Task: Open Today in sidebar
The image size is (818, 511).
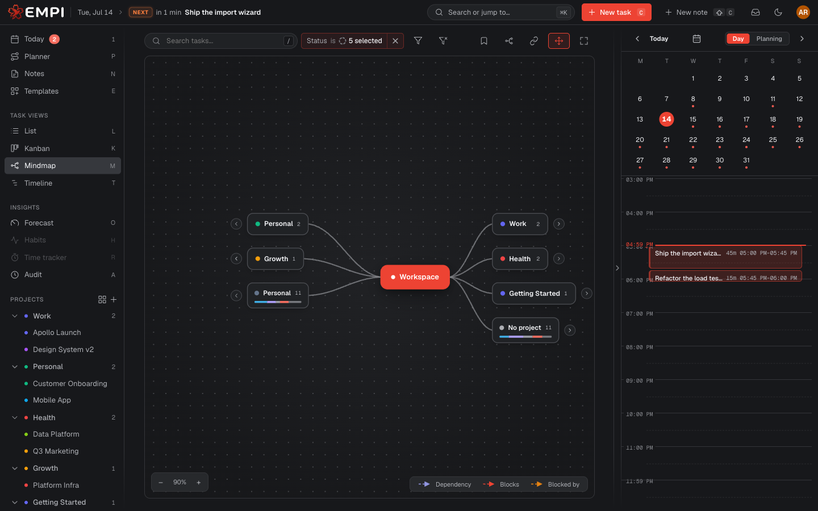Action: coord(62,39)
